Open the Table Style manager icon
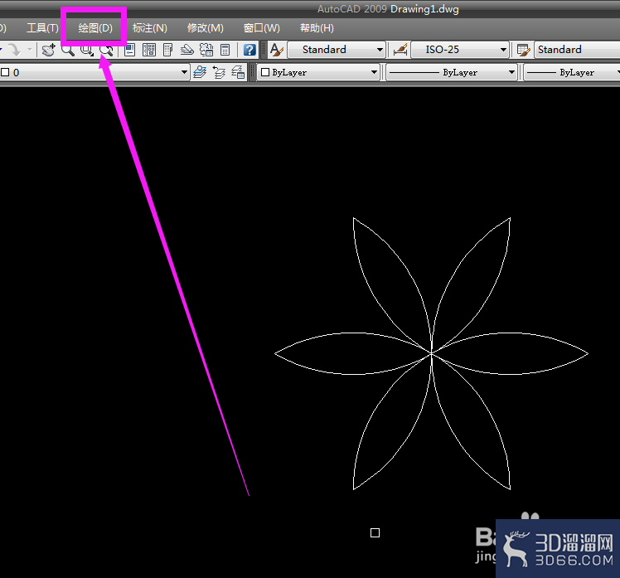 click(x=523, y=50)
